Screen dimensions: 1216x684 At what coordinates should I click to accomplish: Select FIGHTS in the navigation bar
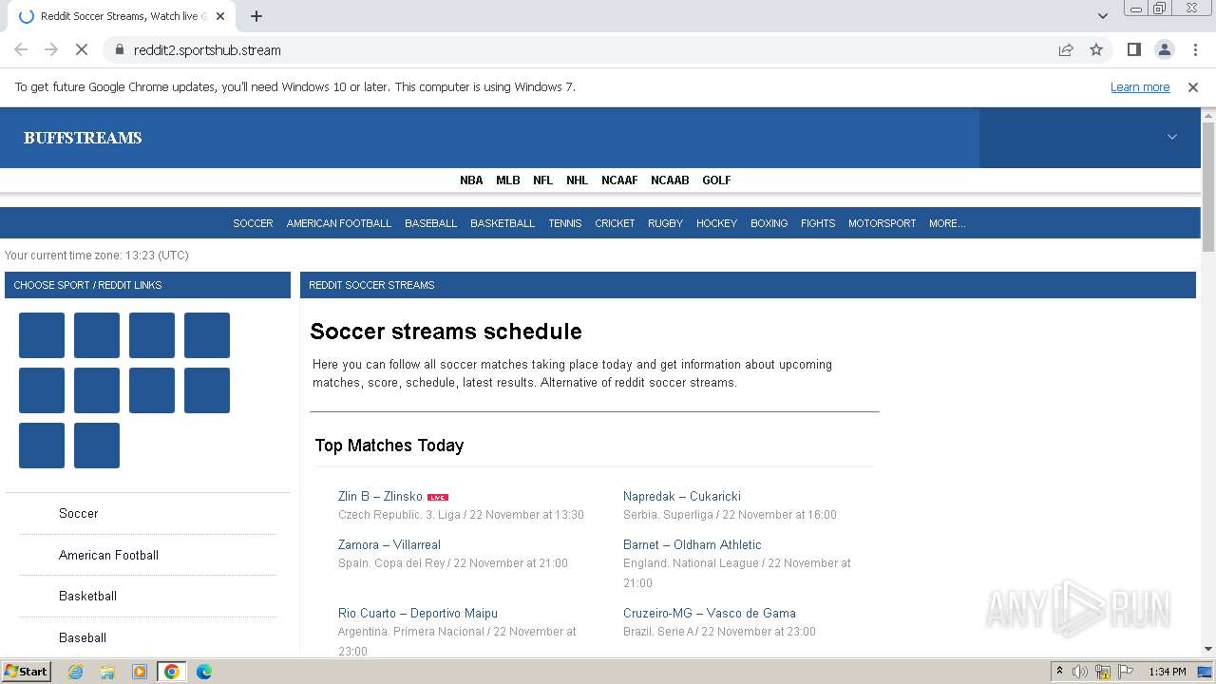coord(818,223)
